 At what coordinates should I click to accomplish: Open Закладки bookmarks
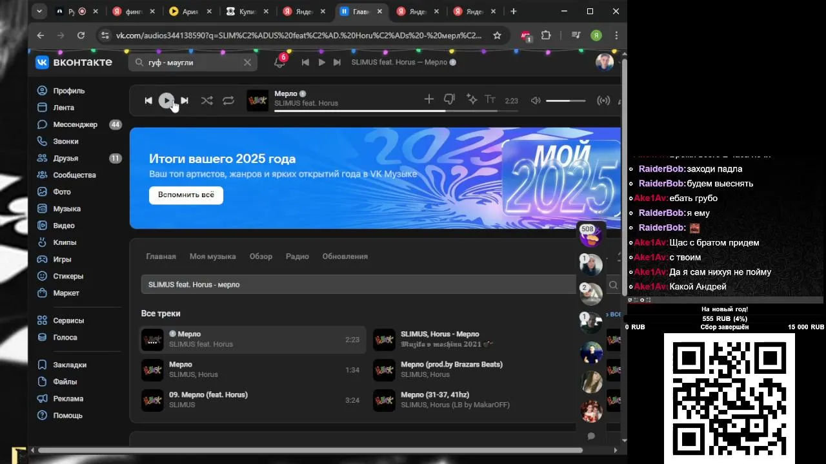pyautogui.click(x=70, y=365)
